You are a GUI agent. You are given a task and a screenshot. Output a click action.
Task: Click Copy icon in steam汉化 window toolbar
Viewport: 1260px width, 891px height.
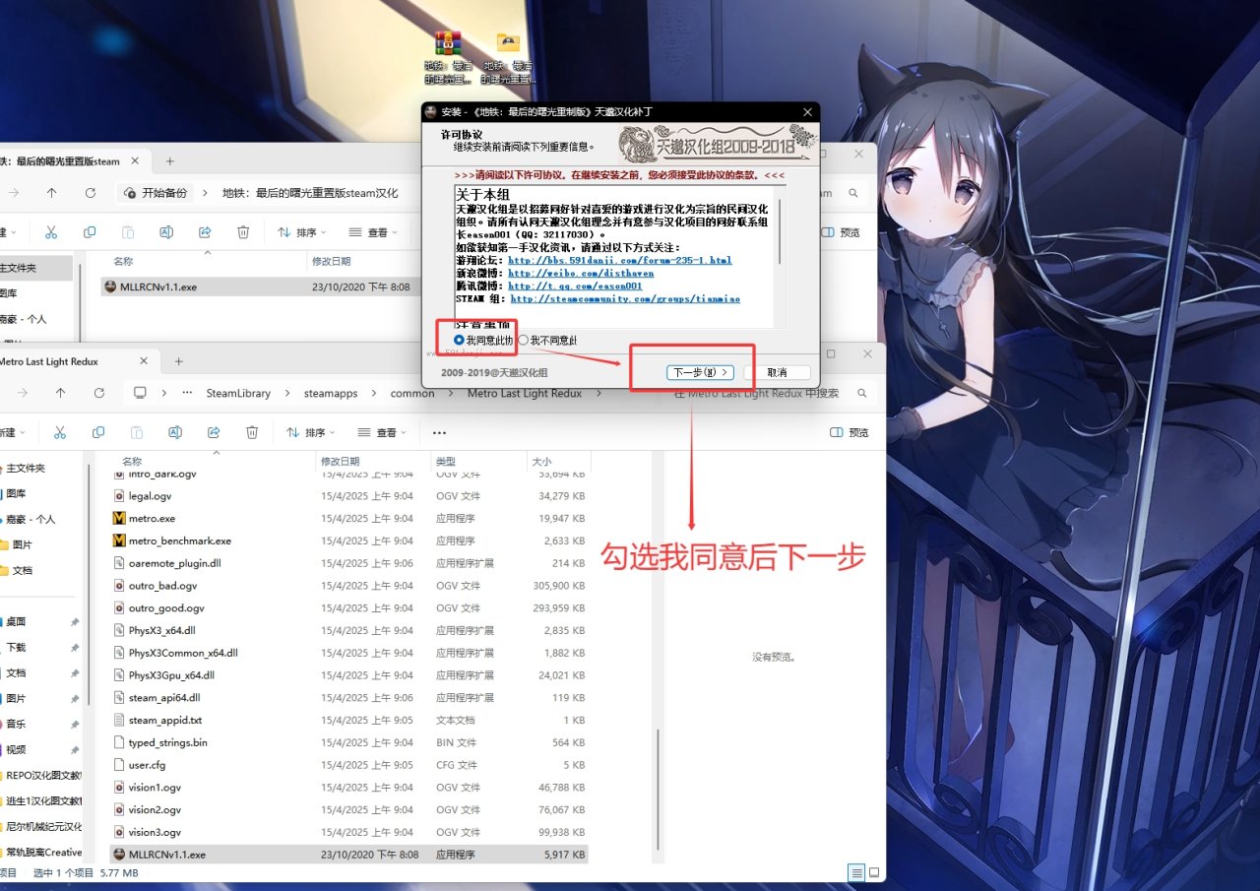pyautogui.click(x=90, y=232)
